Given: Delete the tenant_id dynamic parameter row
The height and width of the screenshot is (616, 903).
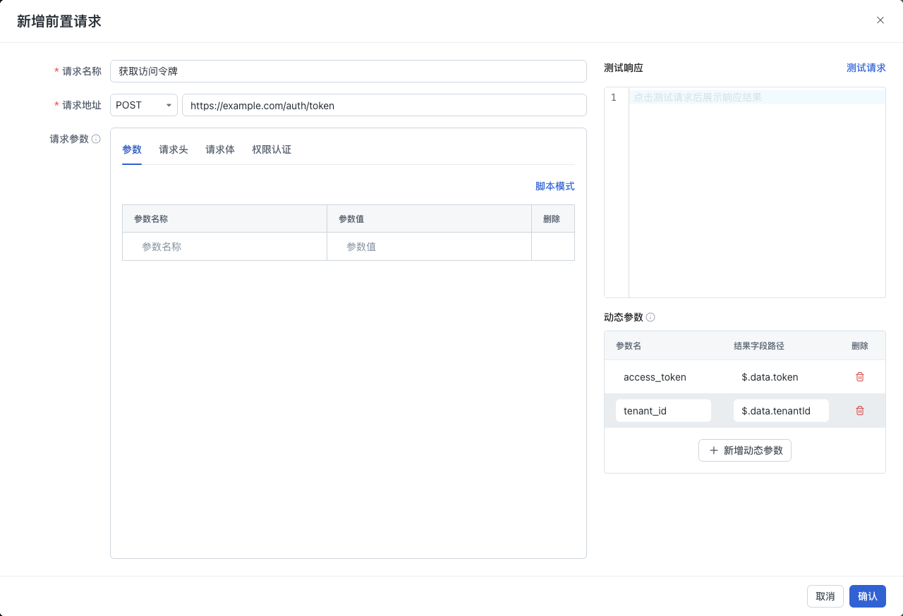Looking at the screenshot, I should pyautogui.click(x=859, y=411).
